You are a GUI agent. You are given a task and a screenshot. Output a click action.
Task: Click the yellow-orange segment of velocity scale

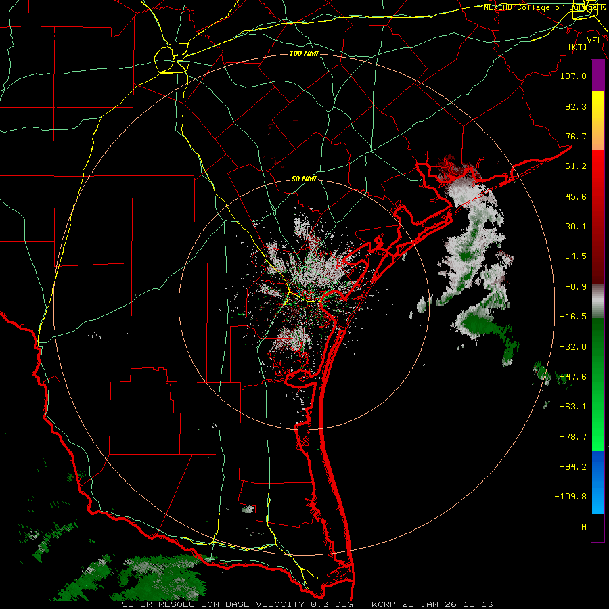tap(597, 120)
